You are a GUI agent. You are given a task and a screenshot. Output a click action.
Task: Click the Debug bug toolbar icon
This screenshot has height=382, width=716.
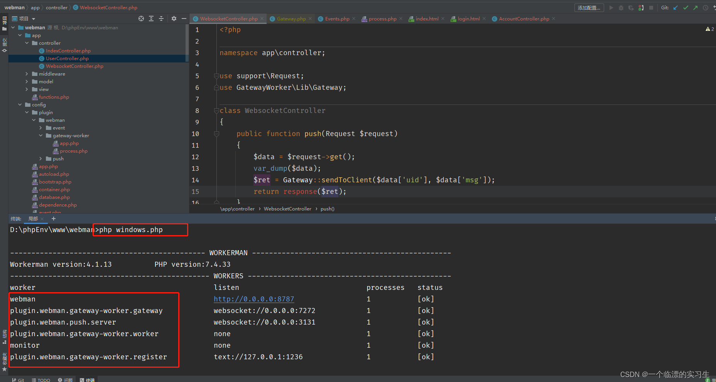coord(621,8)
